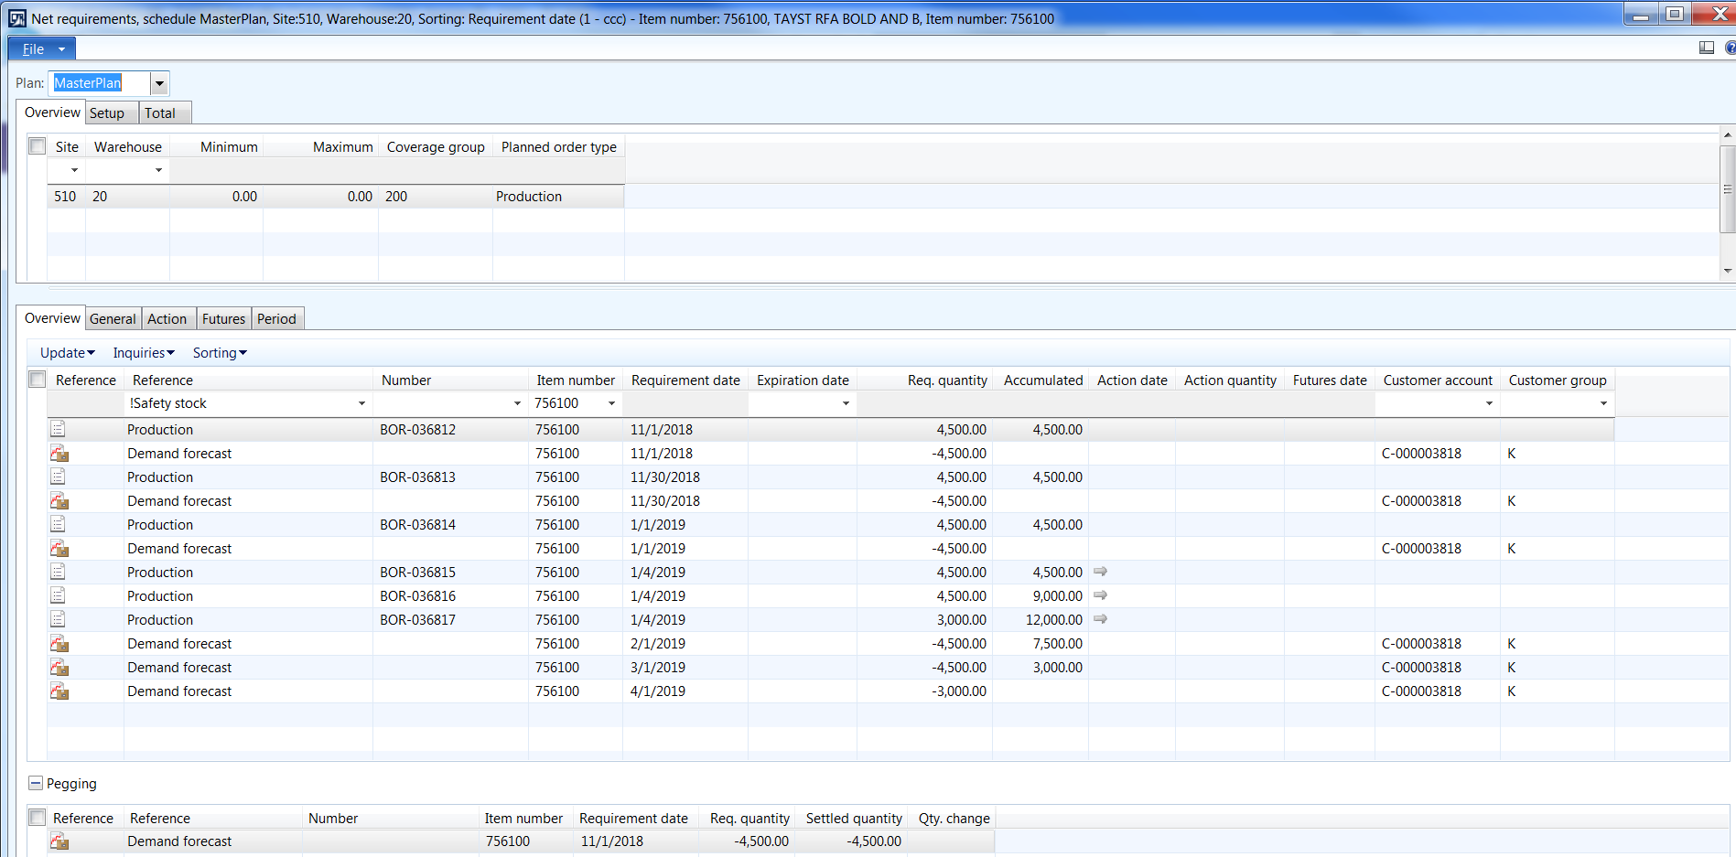
Task: Switch to the Action tab
Action: (167, 319)
